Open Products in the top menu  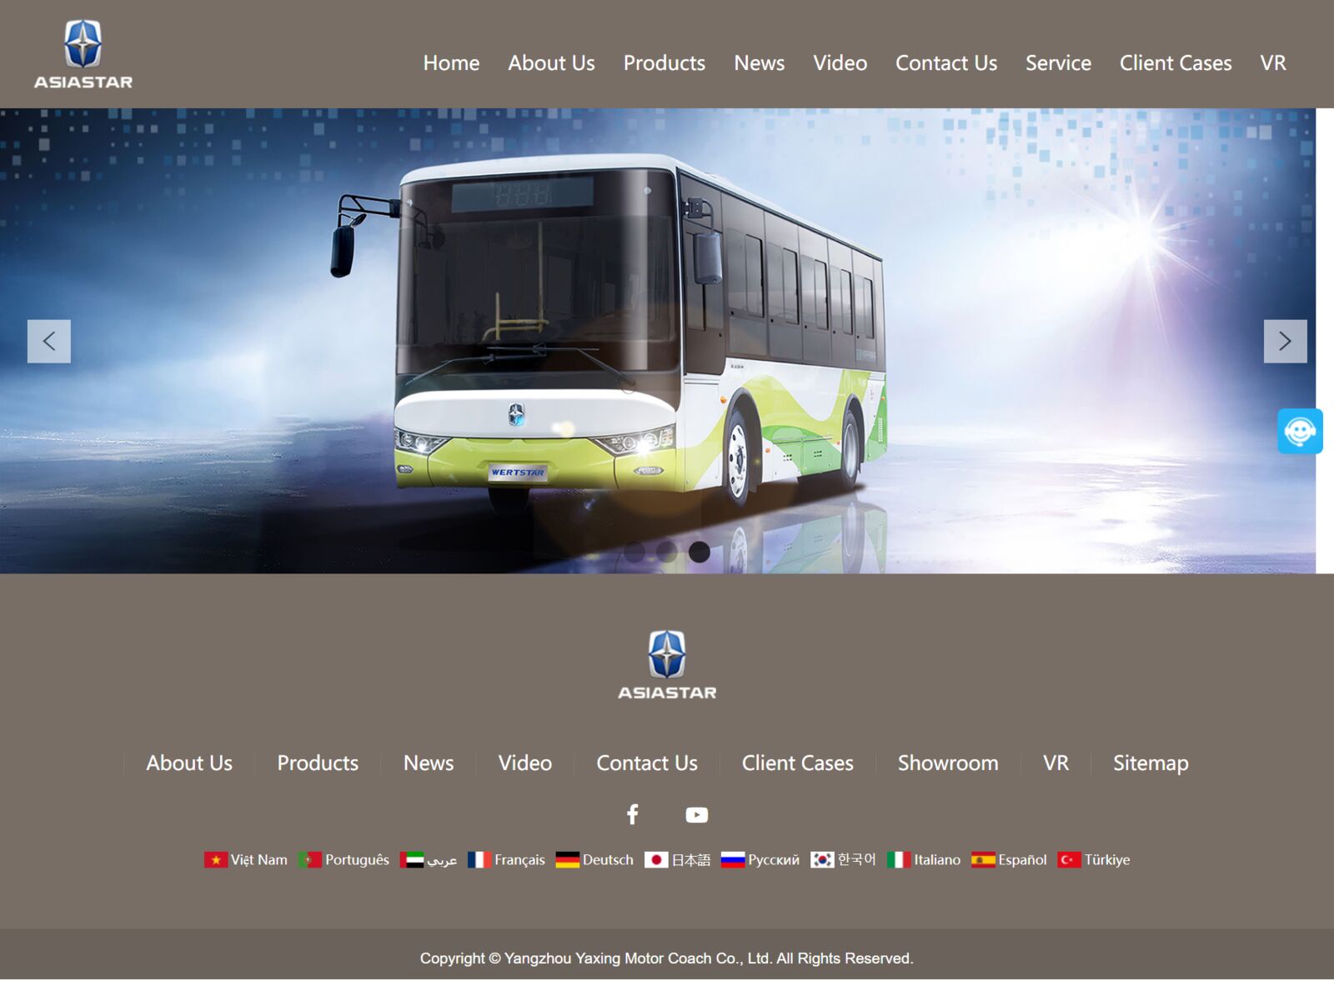[664, 63]
